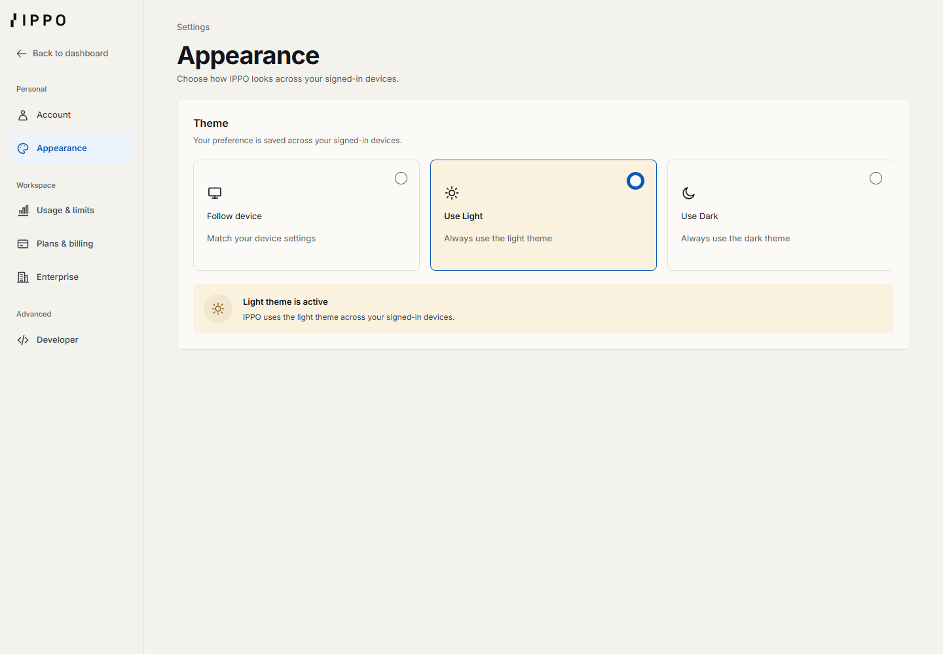This screenshot has width=943, height=654.
Task: Click the 'Workspace' sidebar heading
Action: pos(36,186)
